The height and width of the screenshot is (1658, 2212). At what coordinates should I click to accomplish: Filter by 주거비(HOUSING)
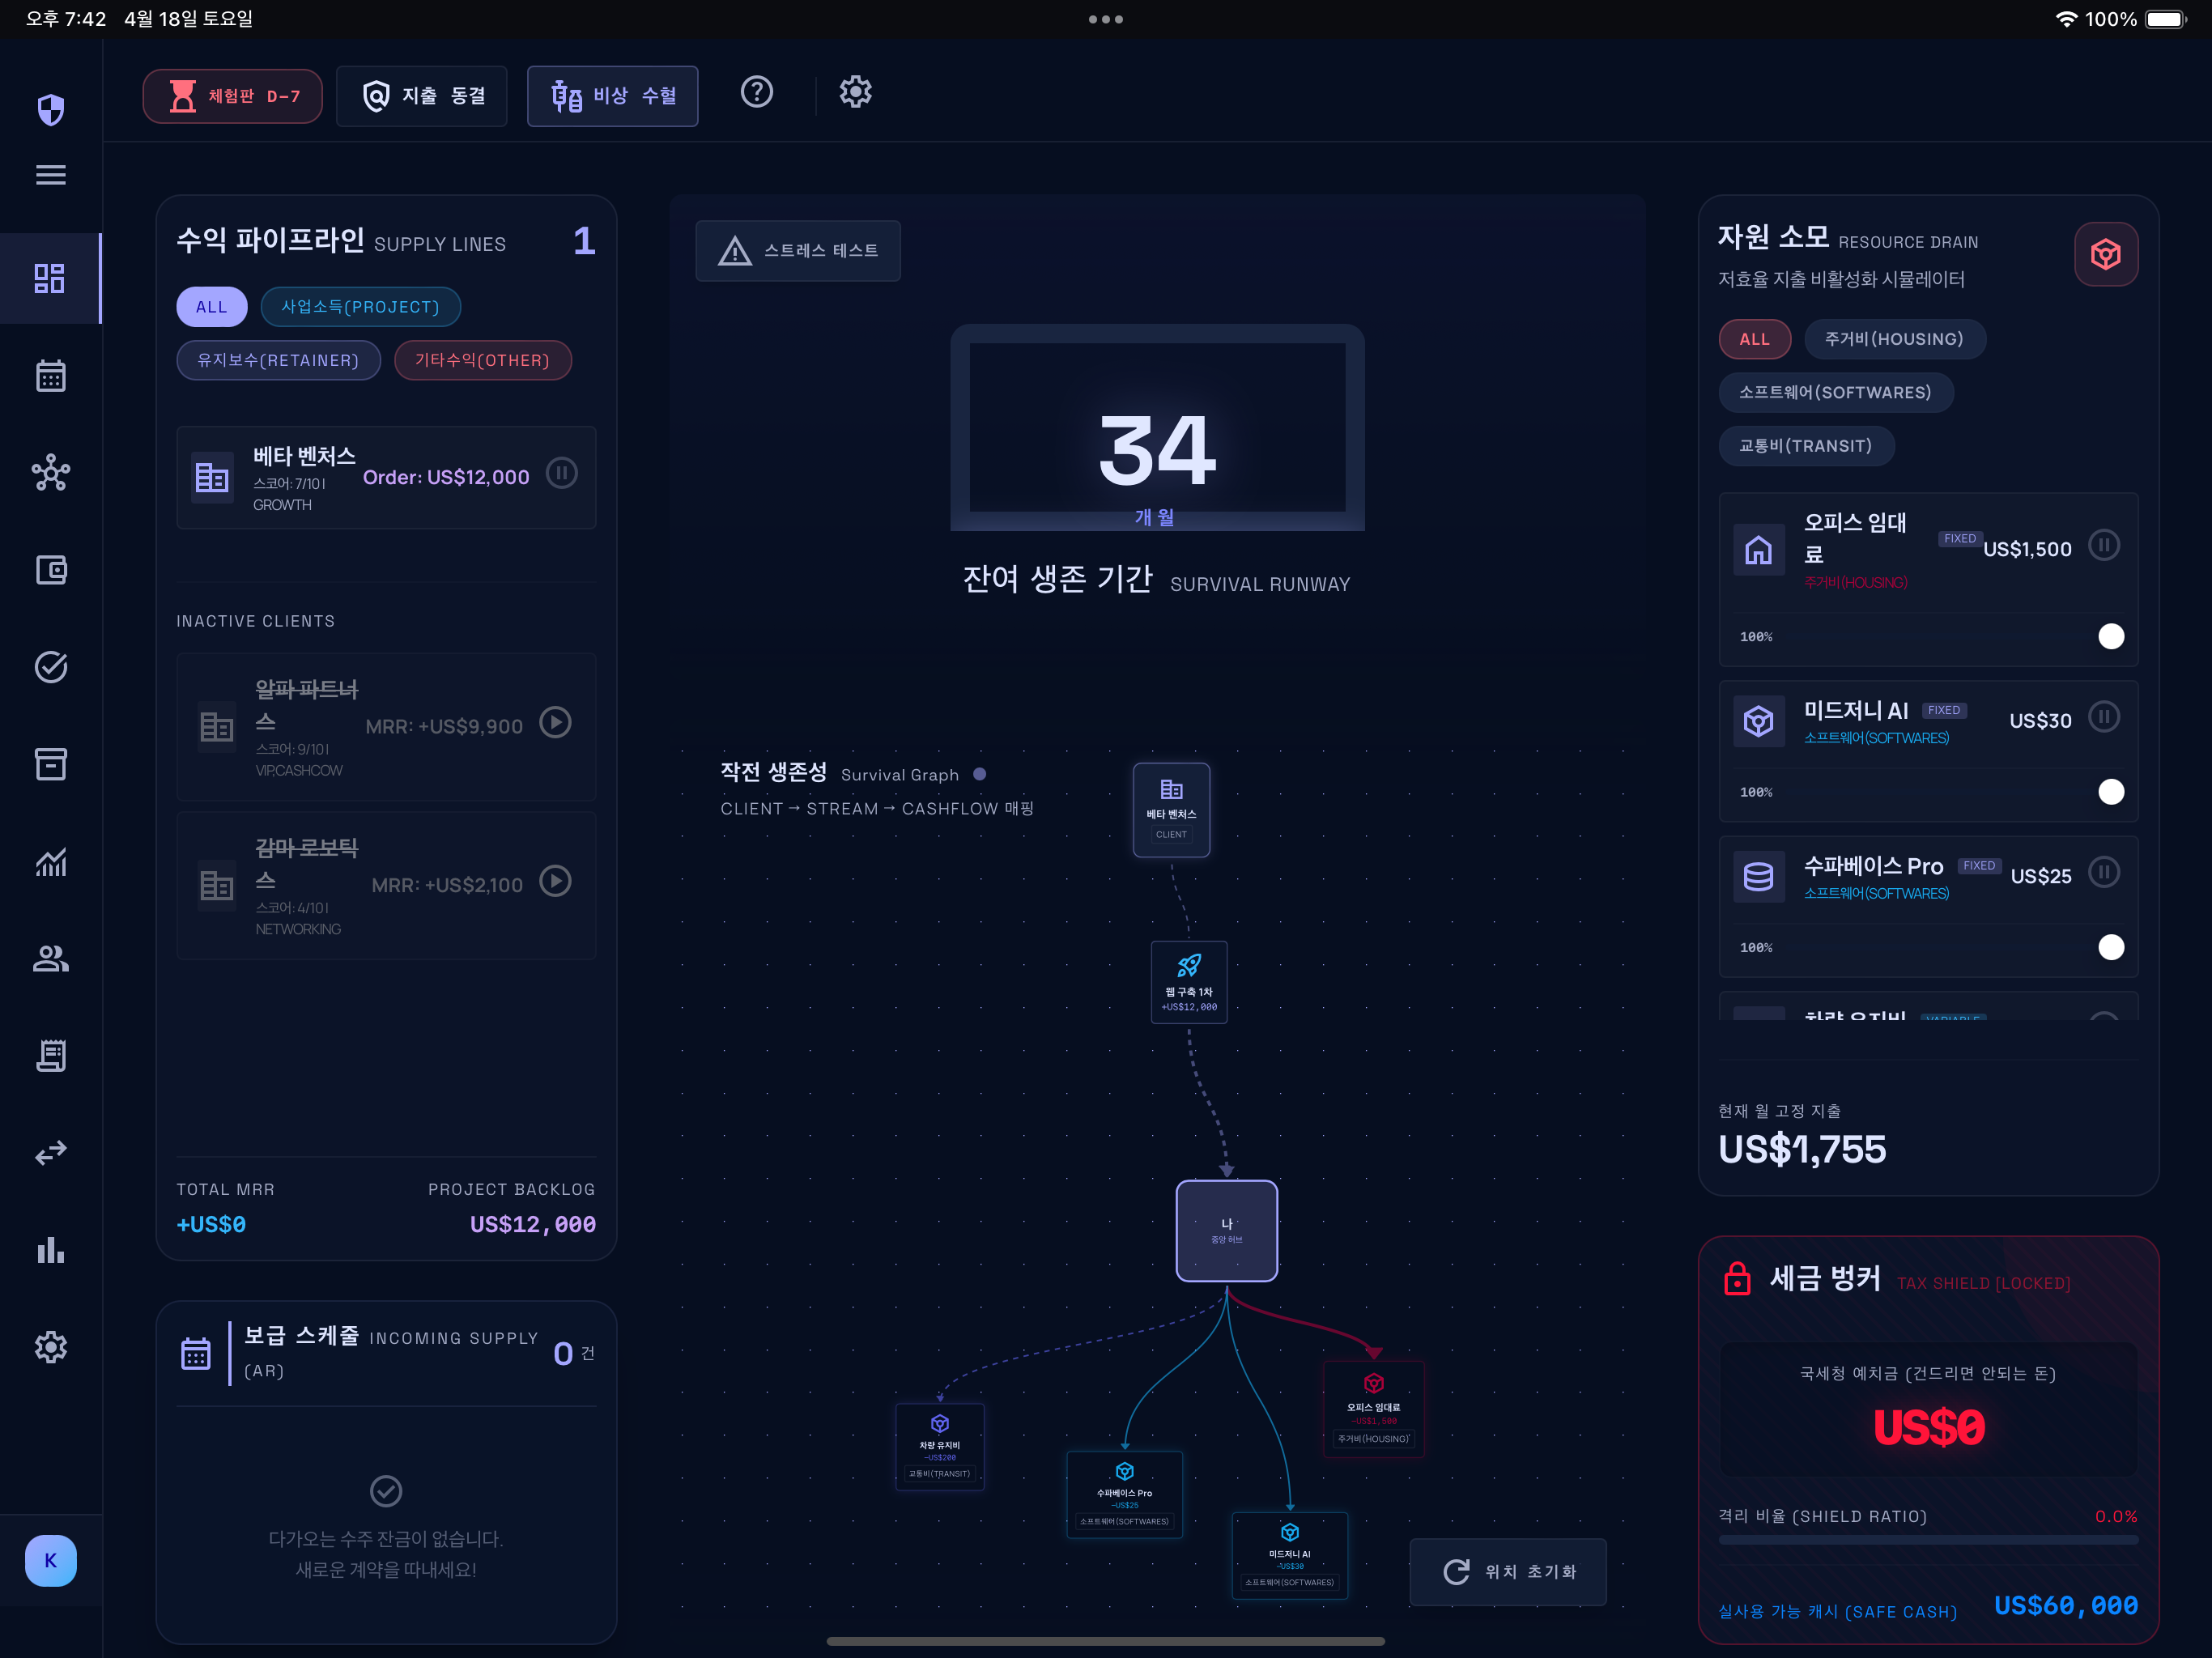point(1894,339)
